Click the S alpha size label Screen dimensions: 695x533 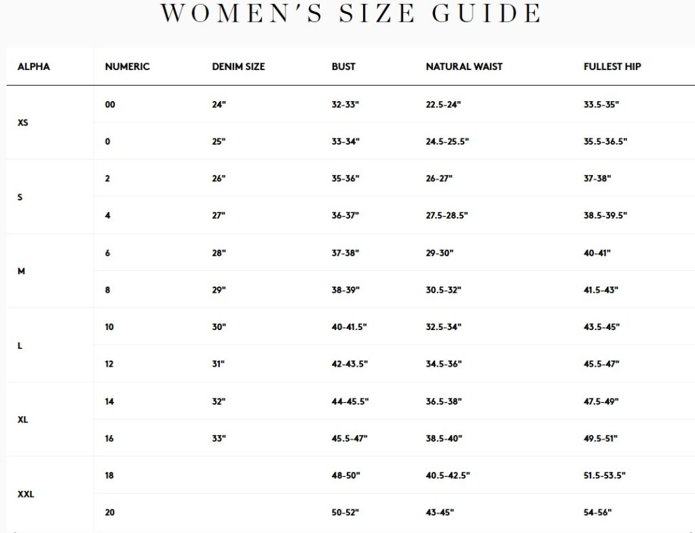point(20,198)
